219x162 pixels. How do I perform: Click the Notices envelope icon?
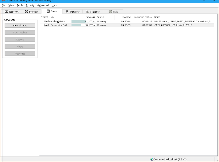click(6, 12)
